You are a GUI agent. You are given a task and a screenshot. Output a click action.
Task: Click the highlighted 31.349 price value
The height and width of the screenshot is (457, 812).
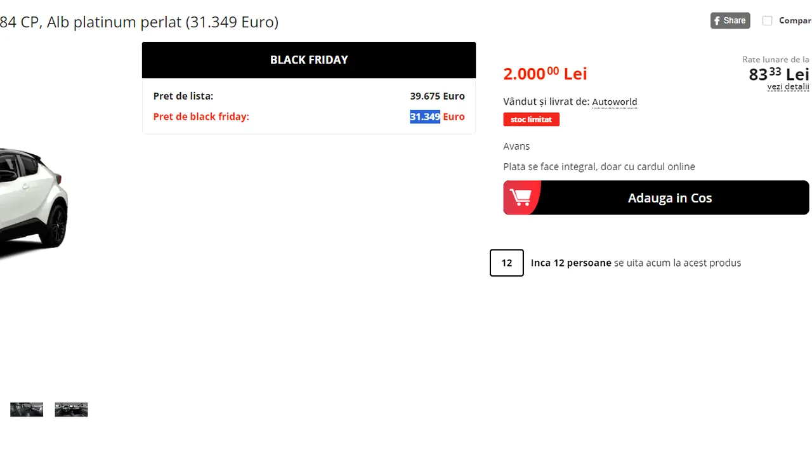coord(425,117)
